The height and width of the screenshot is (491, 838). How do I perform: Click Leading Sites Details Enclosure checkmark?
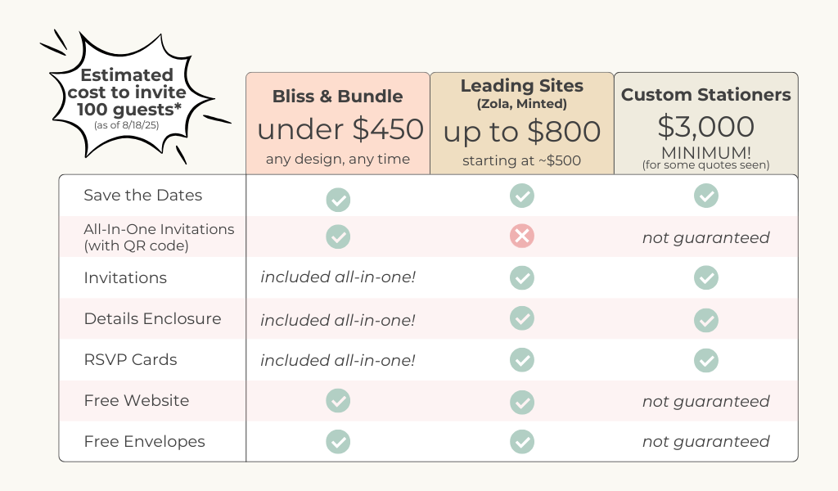(522, 319)
